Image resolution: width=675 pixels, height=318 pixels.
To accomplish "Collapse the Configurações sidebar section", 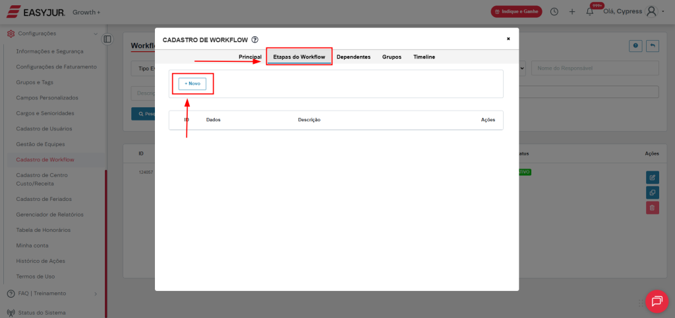I will [96, 34].
